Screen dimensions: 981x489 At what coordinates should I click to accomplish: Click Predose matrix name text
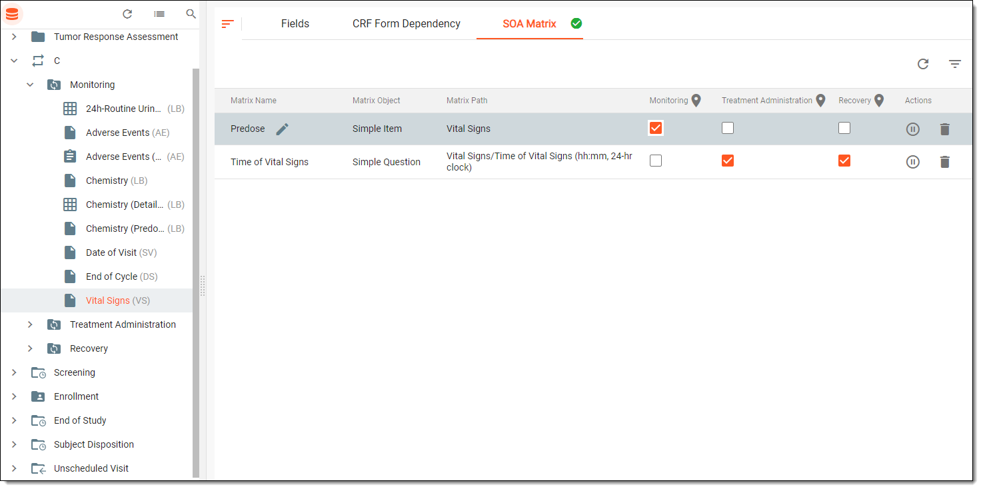coord(248,129)
